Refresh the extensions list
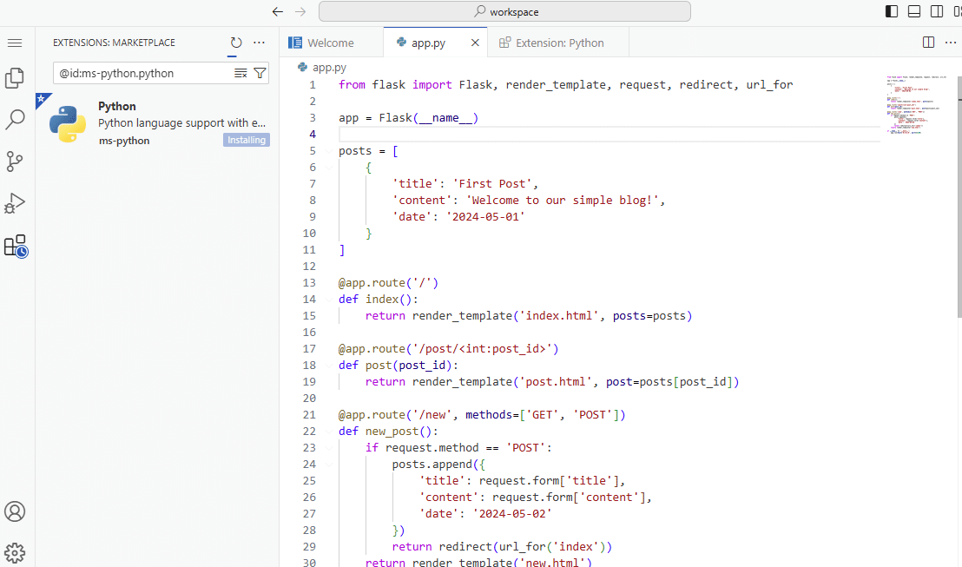This screenshot has height=567, width=962. coord(236,43)
